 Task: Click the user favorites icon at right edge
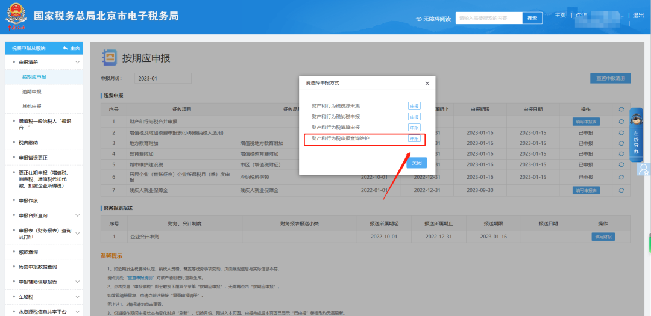point(644,169)
